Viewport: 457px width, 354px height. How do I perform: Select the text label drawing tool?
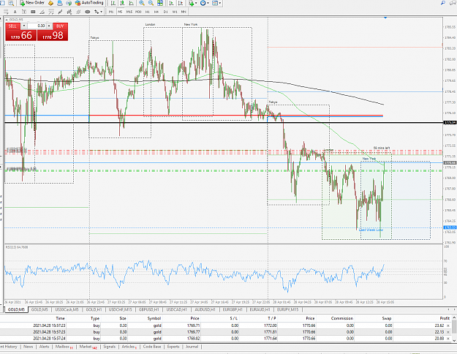pos(15,12)
